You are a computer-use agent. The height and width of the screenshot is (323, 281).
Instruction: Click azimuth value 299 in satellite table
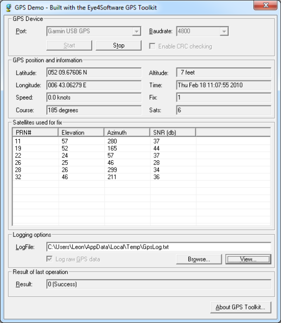coord(112,170)
